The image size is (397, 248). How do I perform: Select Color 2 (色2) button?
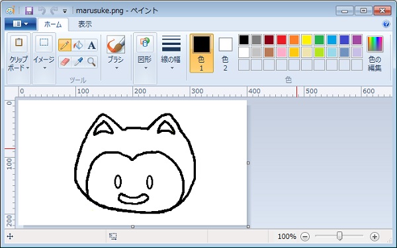tap(226, 53)
